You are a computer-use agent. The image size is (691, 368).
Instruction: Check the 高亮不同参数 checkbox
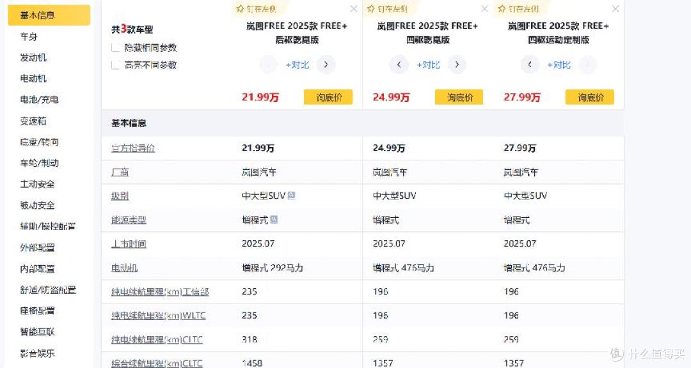click(115, 65)
